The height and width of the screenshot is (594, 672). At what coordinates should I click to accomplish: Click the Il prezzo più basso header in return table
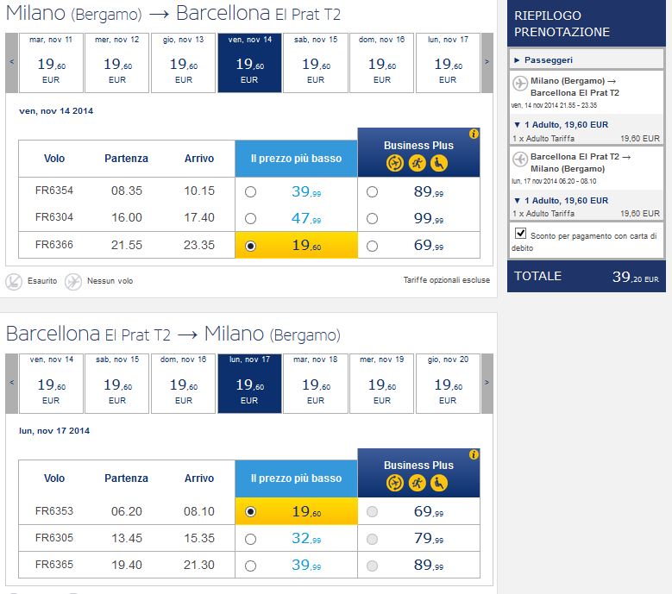pyautogui.click(x=296, y=478)
